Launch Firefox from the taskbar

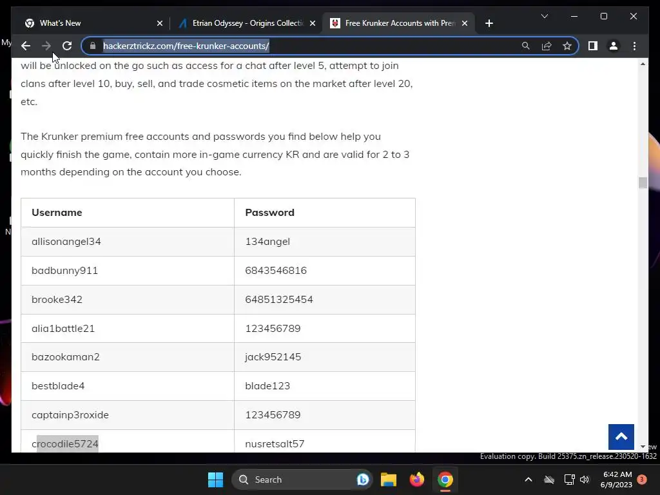417,480
